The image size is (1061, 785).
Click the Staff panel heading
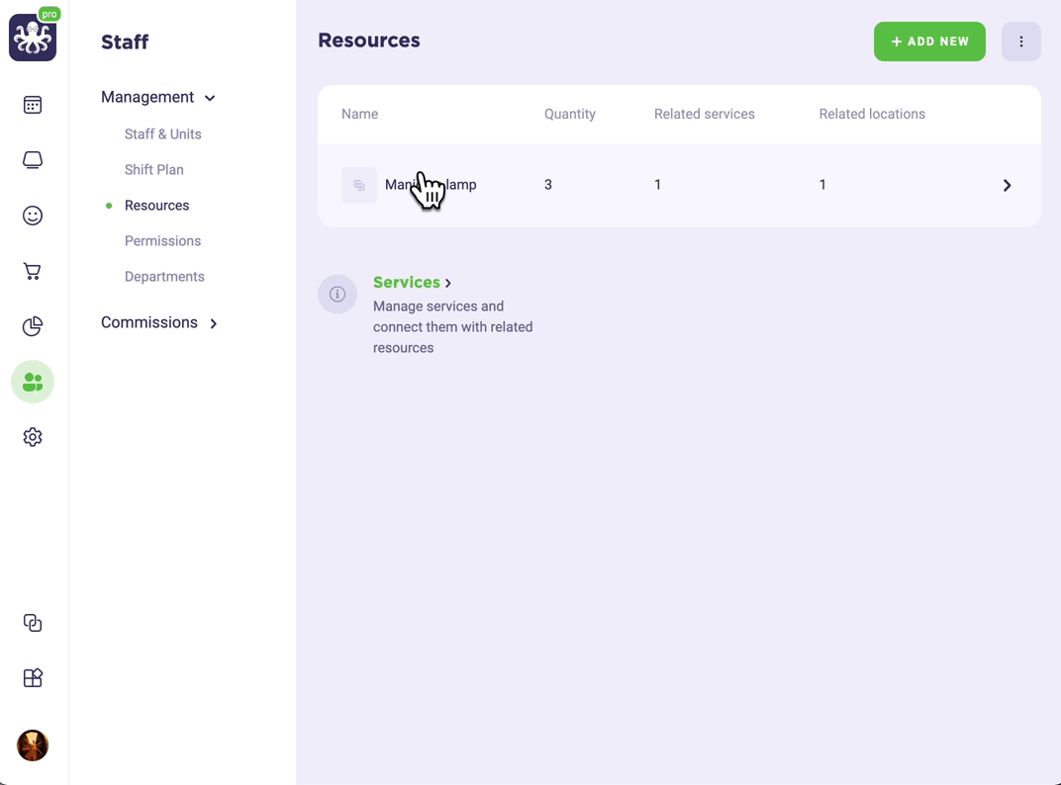click(125, 42)
